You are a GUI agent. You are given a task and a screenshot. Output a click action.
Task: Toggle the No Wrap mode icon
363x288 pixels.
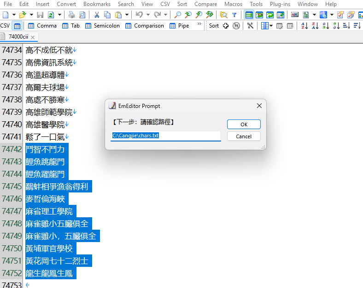pyautogui.click(x=249, y=15)
